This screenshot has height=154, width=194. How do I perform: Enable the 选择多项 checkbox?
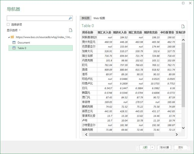[8, 25]
